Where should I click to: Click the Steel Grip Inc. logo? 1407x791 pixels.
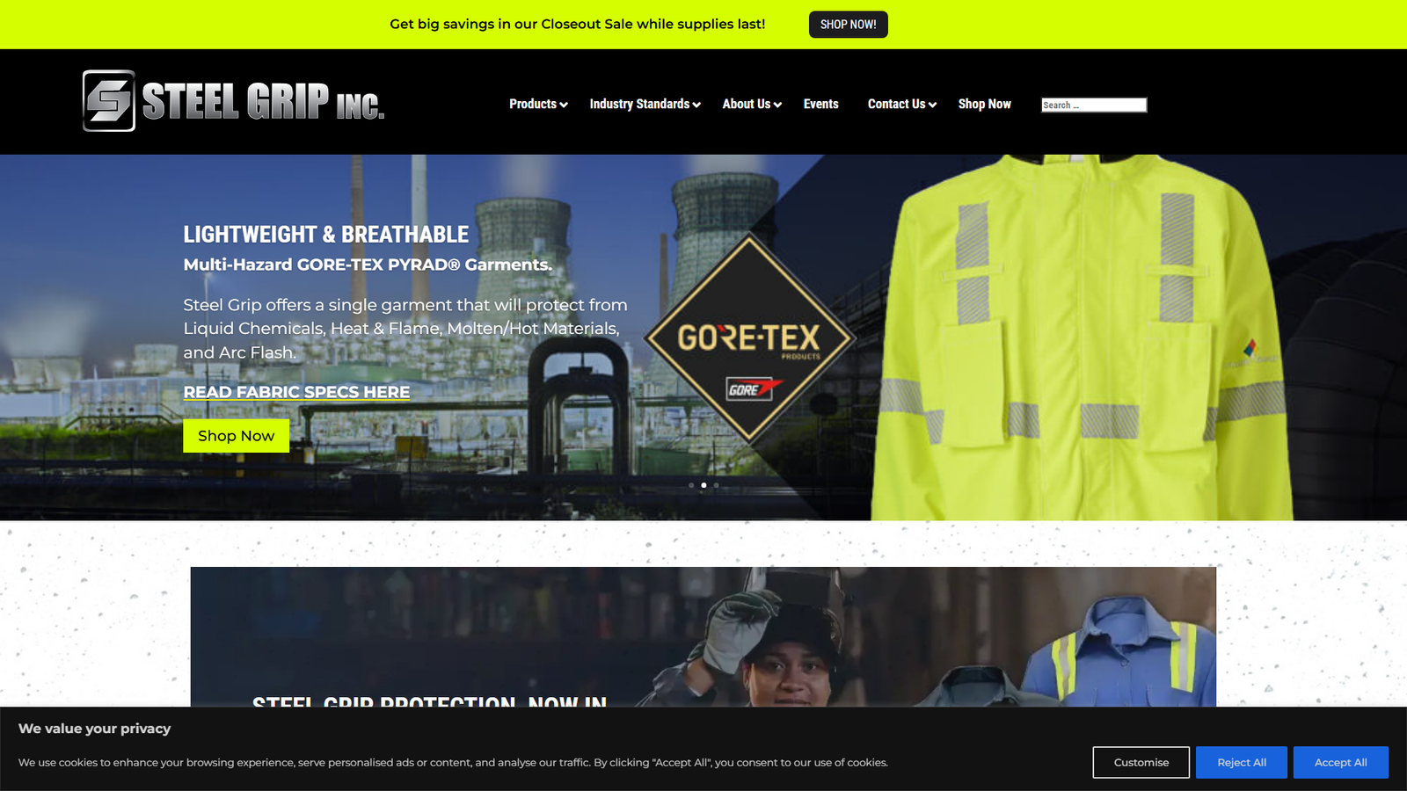(233, 101)
